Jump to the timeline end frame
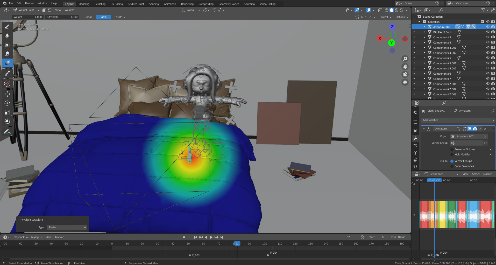 pyautogui.click(x=222, y=237)
